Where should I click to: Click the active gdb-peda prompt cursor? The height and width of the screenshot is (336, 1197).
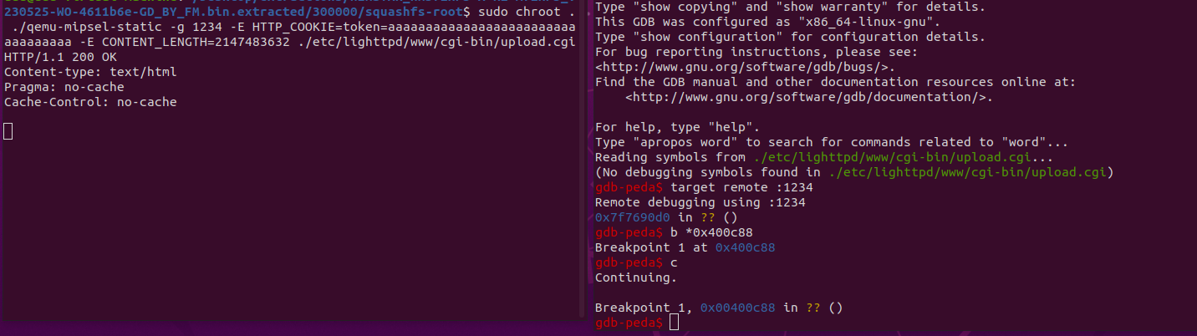click(675, 323)
